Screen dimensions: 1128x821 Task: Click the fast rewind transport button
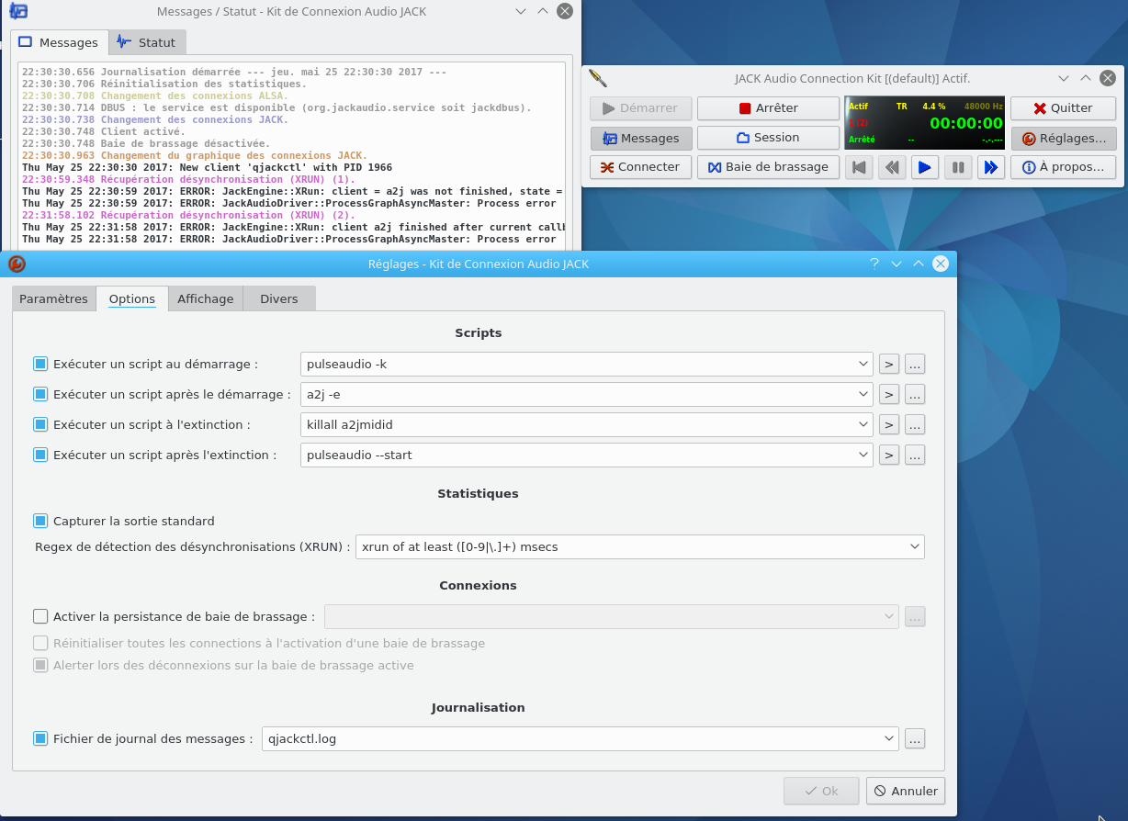coord(892,167)
